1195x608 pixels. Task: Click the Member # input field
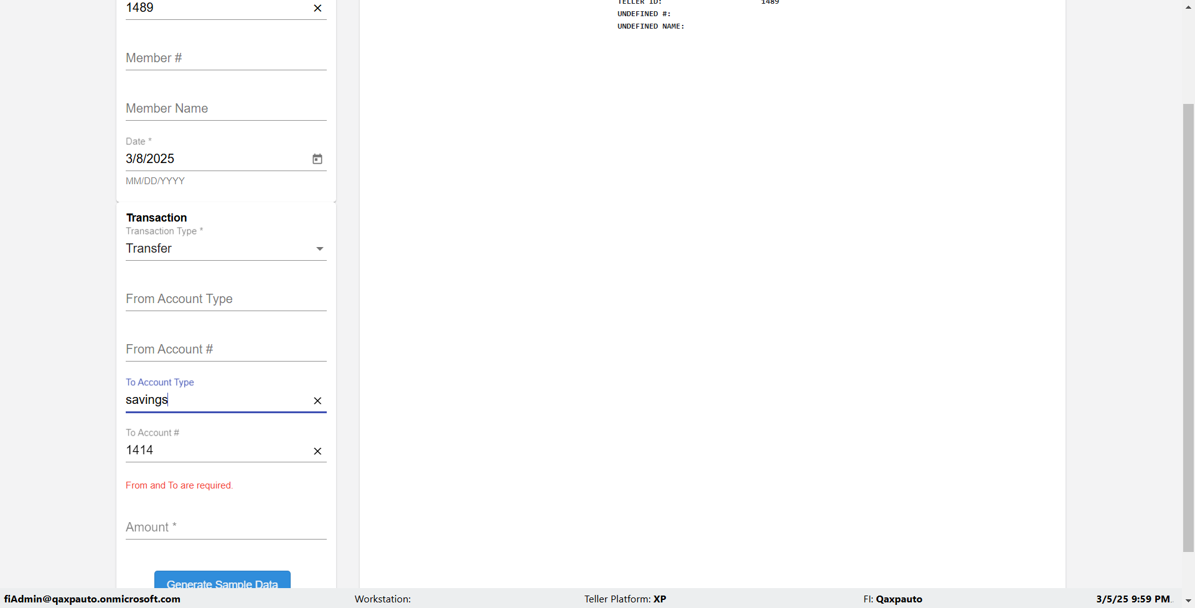226,58
